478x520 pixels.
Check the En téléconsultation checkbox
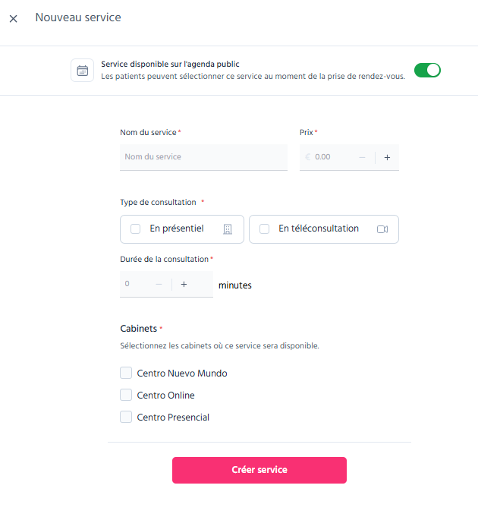(x=264, y=228)
